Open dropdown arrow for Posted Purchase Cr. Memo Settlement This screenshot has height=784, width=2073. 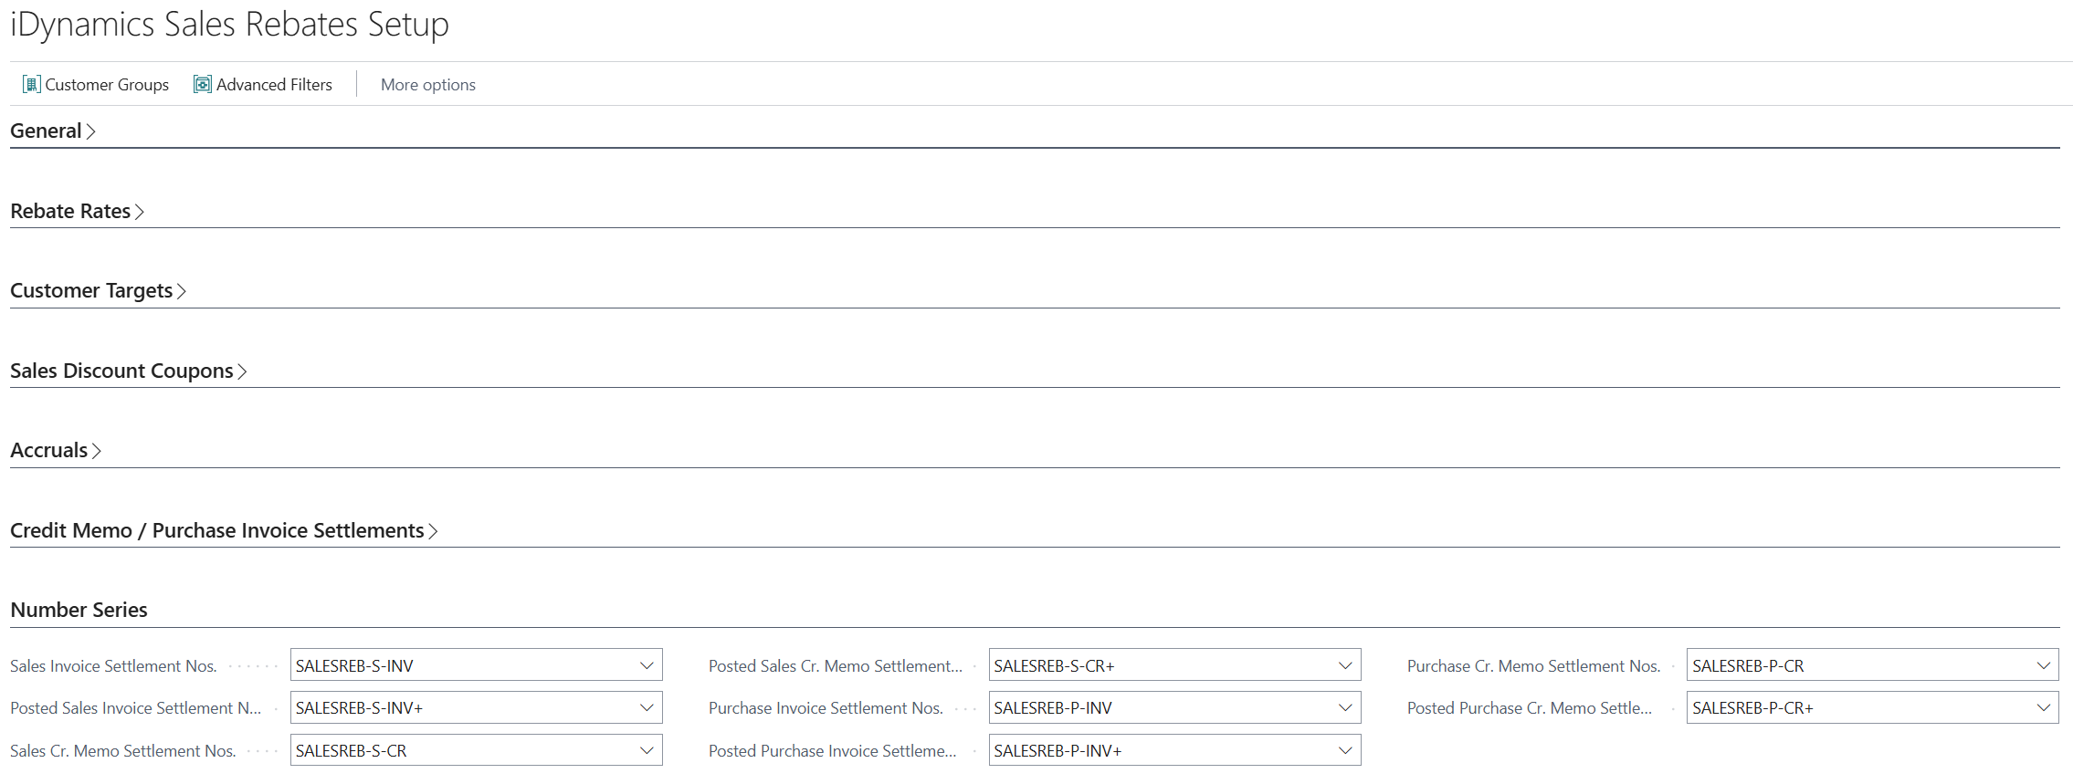click(2044, 707)
